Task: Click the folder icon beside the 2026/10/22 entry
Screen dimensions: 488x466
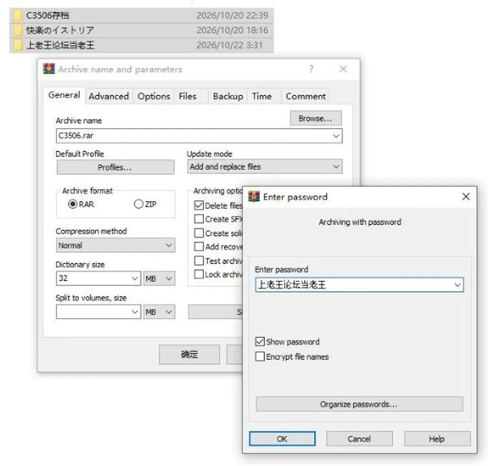Action: coord(18,45)
